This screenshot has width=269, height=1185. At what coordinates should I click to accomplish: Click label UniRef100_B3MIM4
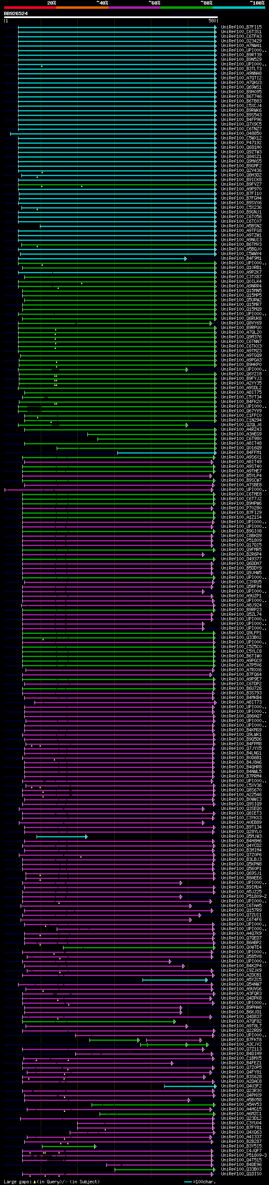coord(241,850)
